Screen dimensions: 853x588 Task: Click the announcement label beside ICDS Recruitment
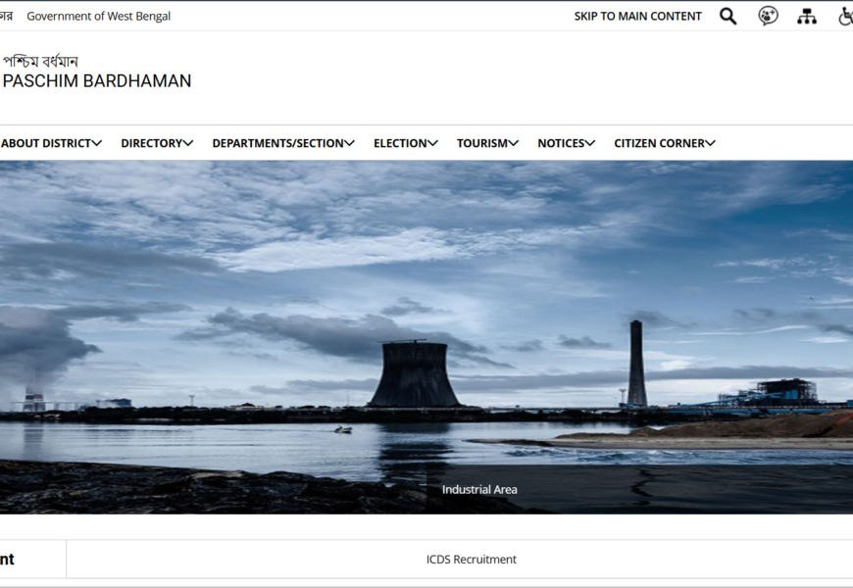click(8, 560)
